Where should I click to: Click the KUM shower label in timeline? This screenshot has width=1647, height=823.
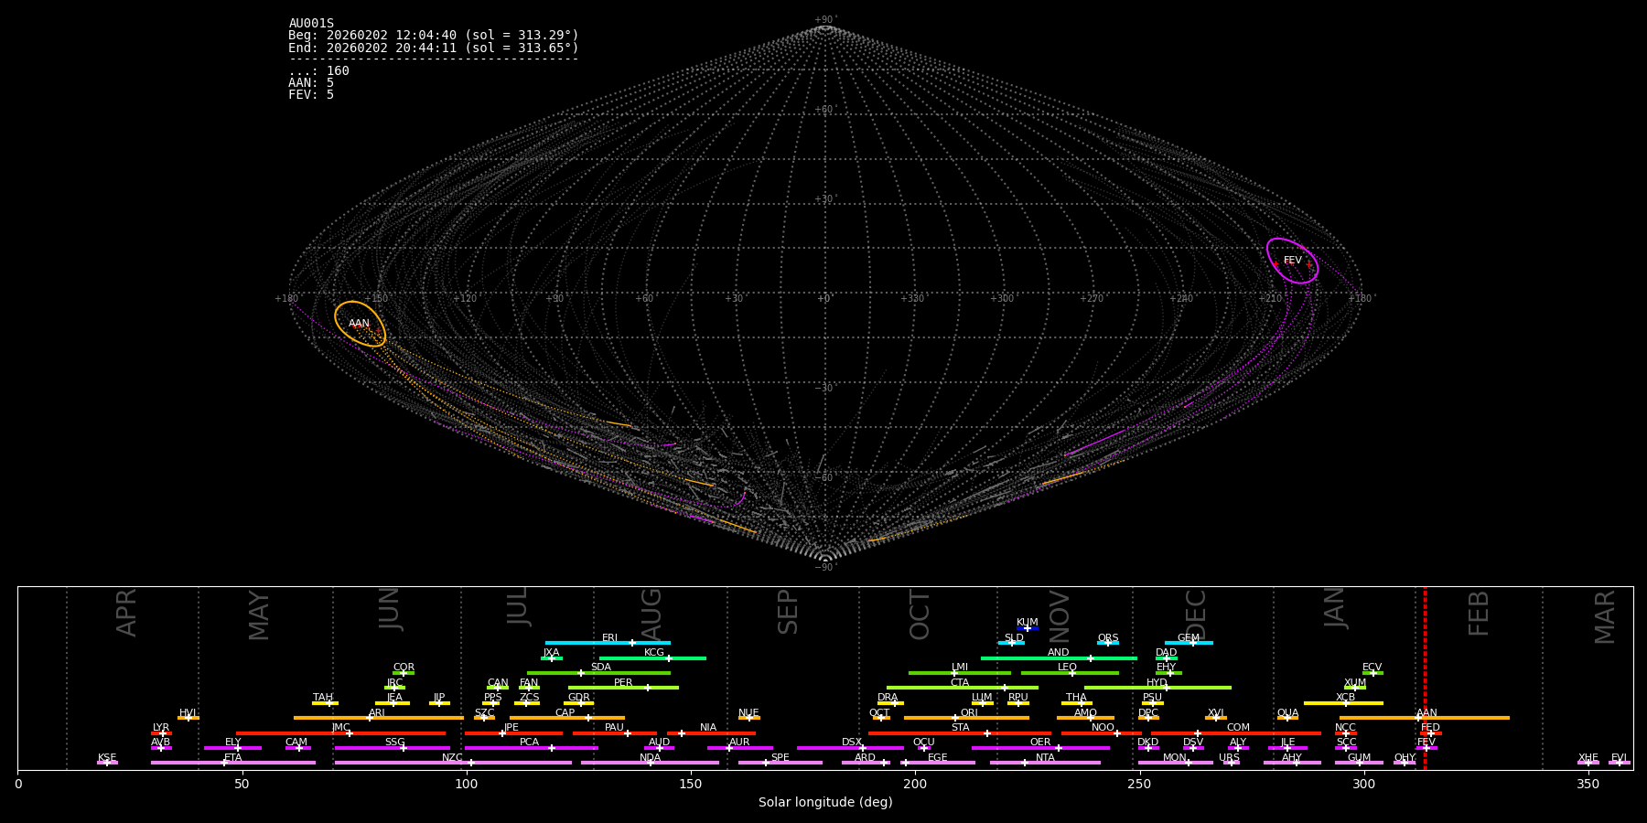pyautogui.click(x=1028, y=623)
